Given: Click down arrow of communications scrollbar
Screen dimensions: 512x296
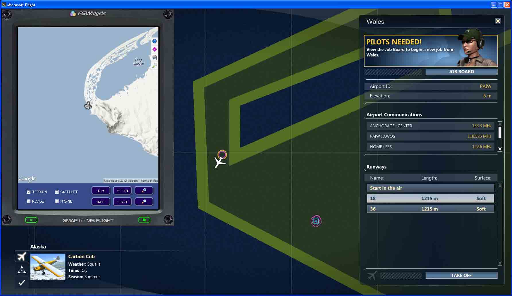Looking at the screenshot, I should click(500, 149).
